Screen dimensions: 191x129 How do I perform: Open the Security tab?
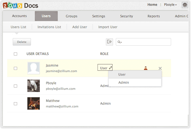coord(126,16)
